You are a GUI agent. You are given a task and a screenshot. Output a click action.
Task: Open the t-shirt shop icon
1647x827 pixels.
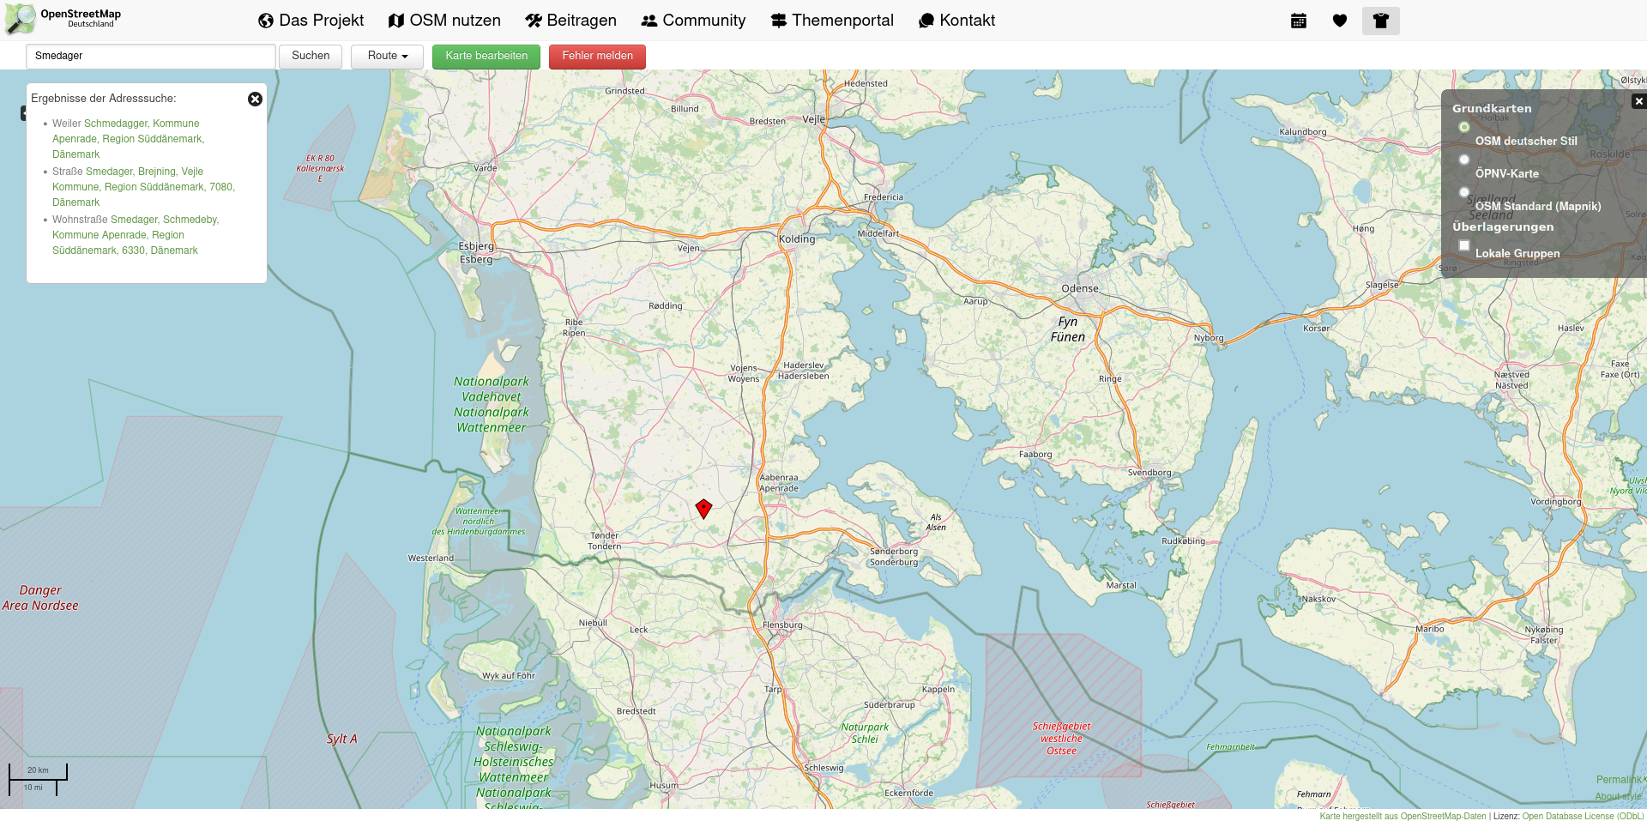click(1381, 21)
